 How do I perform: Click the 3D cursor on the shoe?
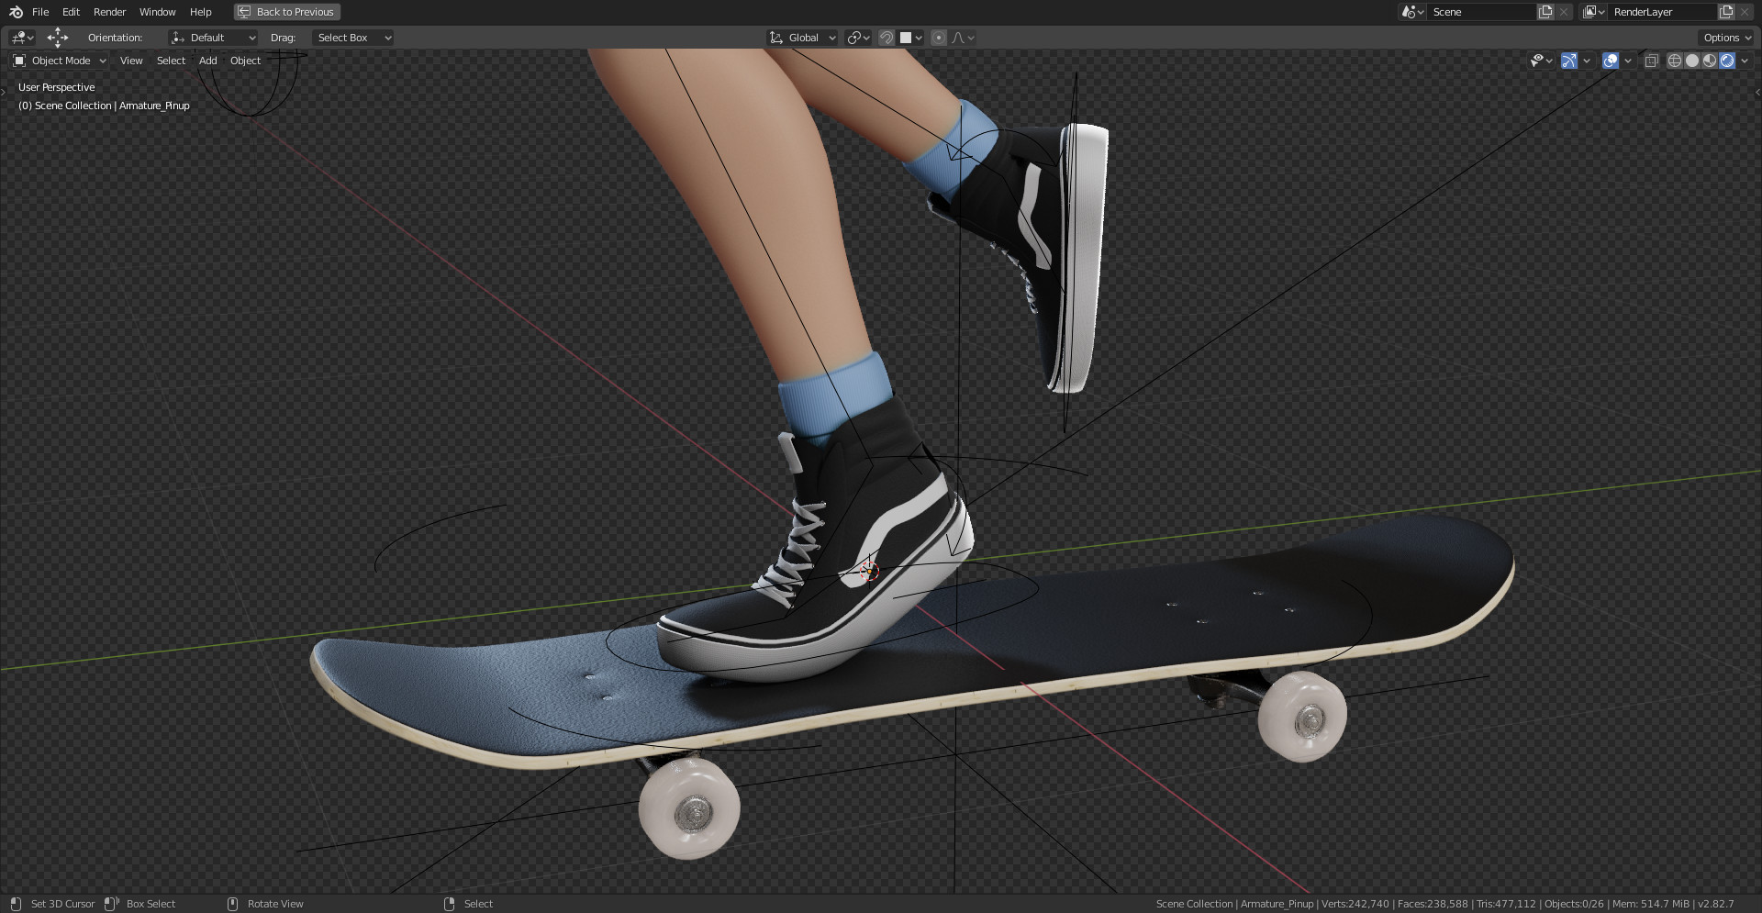point(869,572)
